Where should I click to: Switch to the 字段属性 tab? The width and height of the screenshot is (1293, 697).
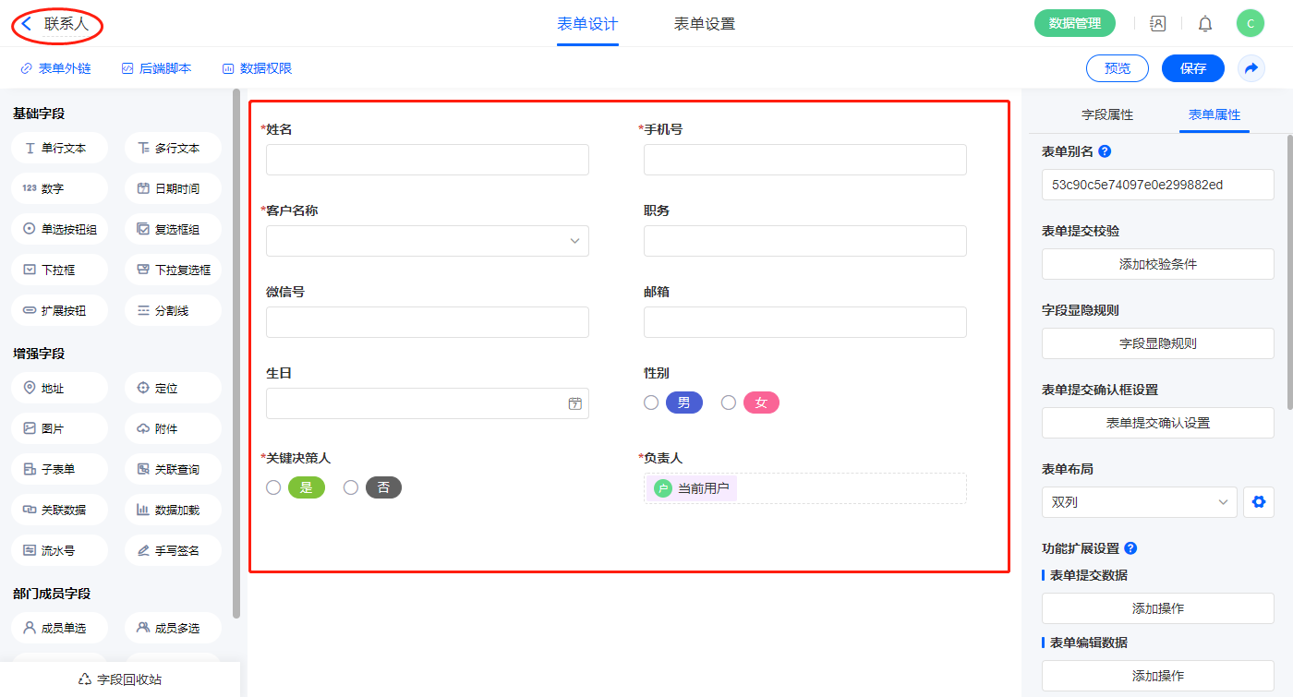pos(1106,114)
